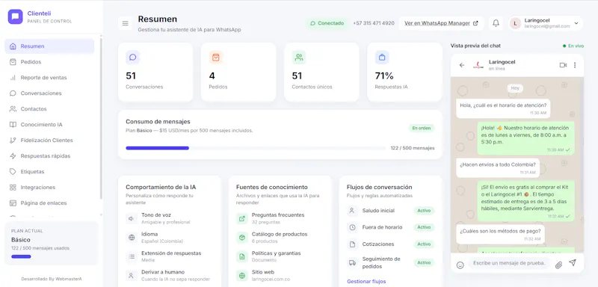Click the Fuera de horario clock icon
598x287 pixels.
point(352,227)
